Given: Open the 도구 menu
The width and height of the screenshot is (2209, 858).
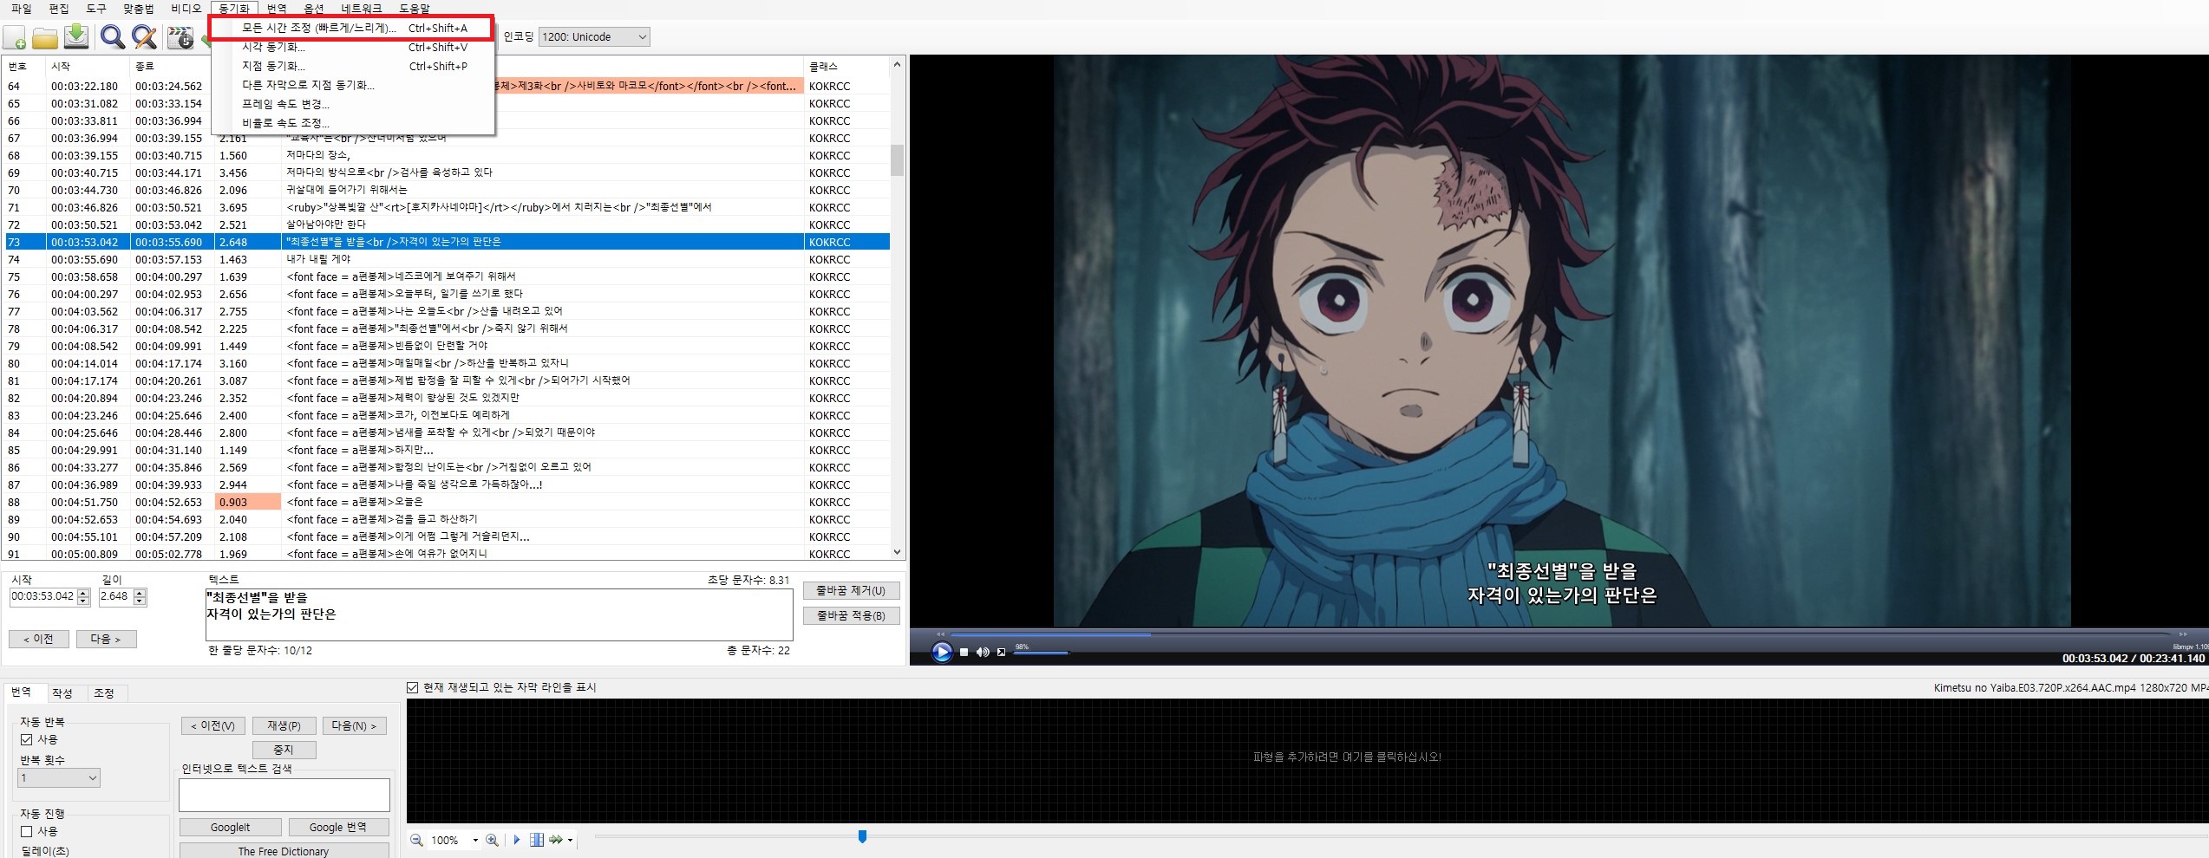Looking at the screenshot, I should (96, 8).
